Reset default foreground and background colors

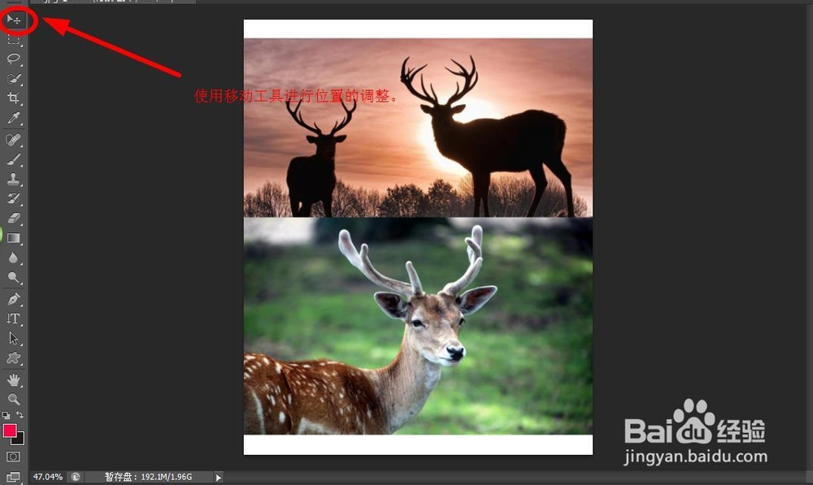pos(7,415)
